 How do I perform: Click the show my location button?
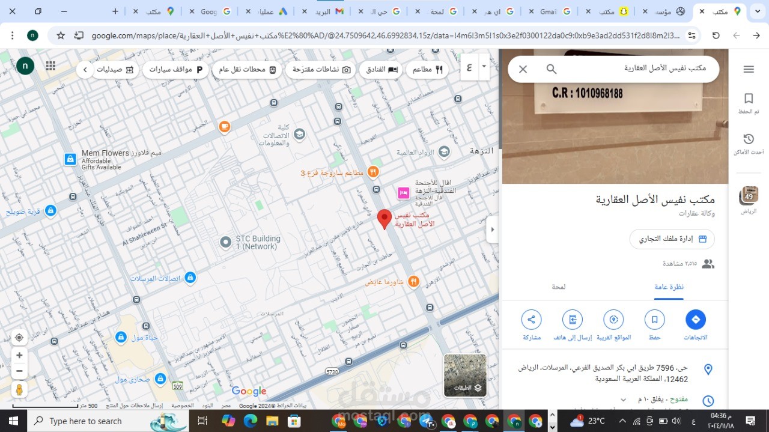click(19, 337)
